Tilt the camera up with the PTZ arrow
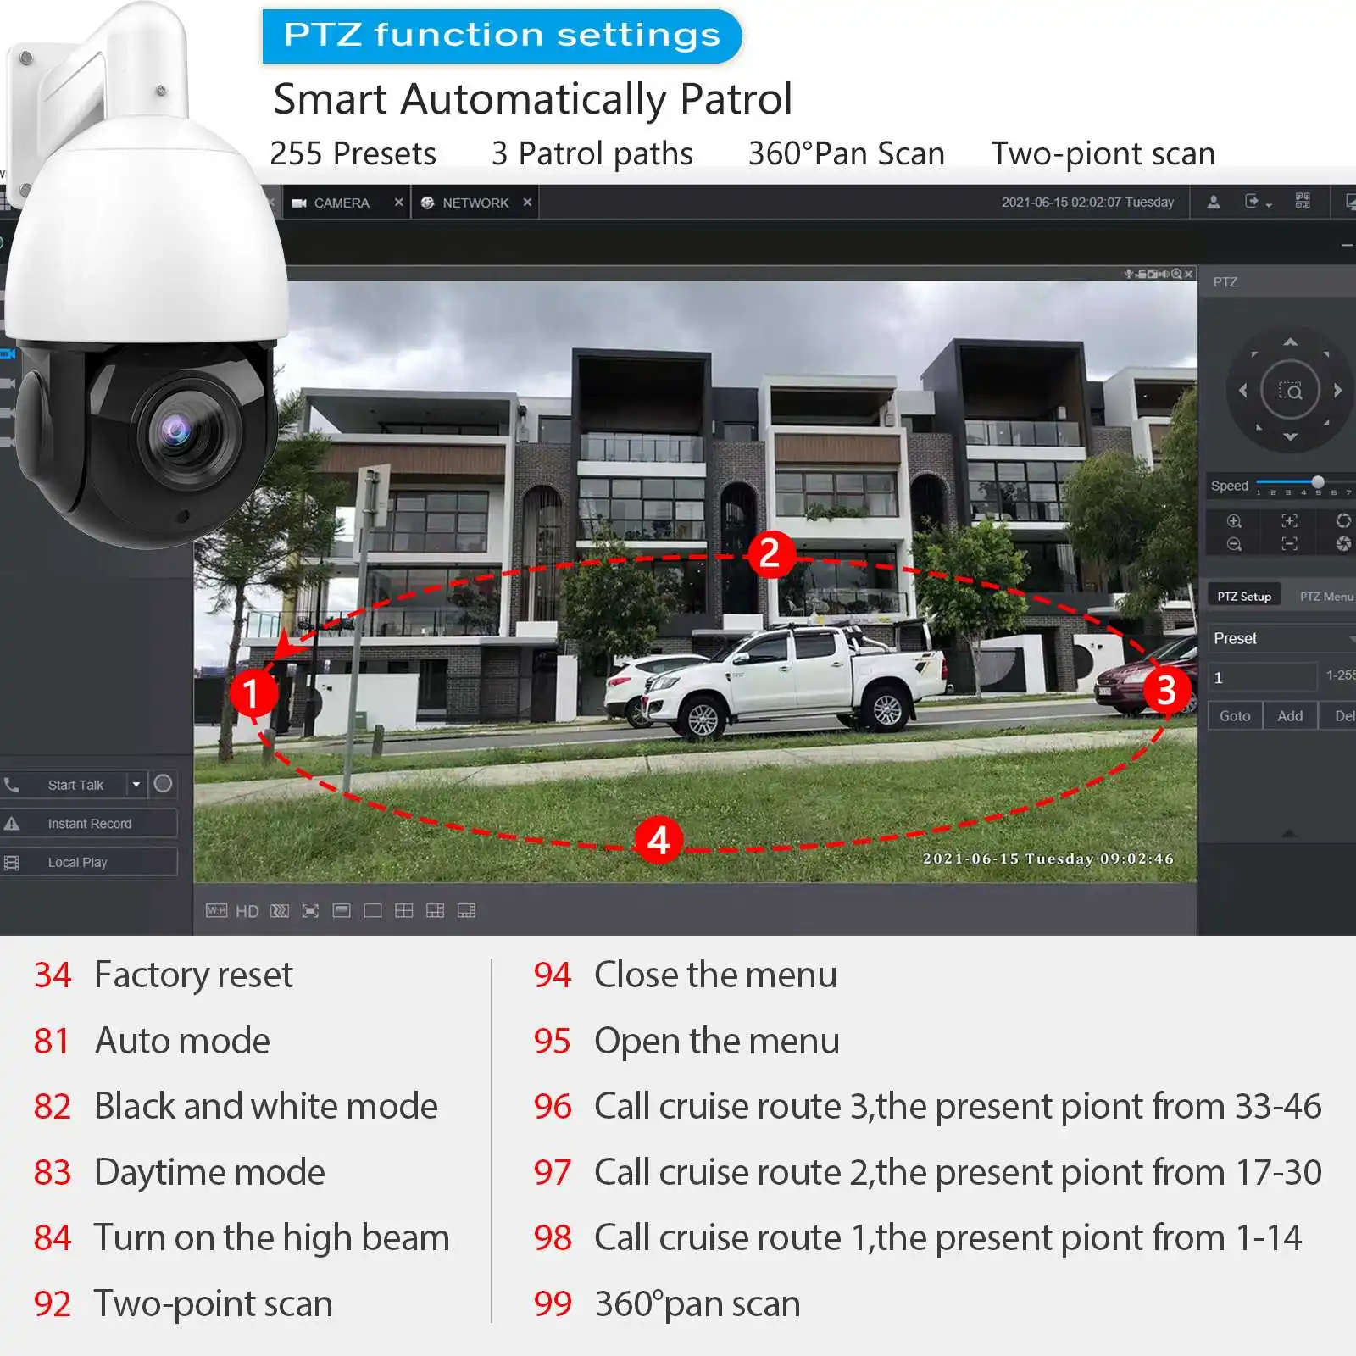1356x1356 pixels. click(1290, 342)
